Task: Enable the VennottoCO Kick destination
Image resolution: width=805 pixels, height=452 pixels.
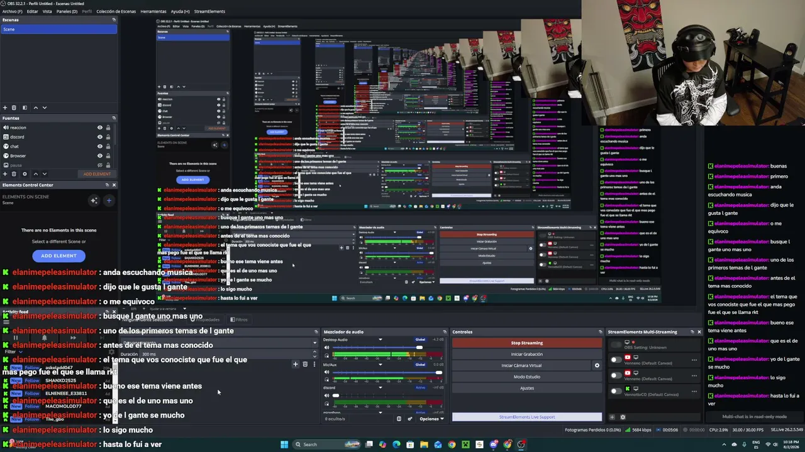Action: coord(616,391)
